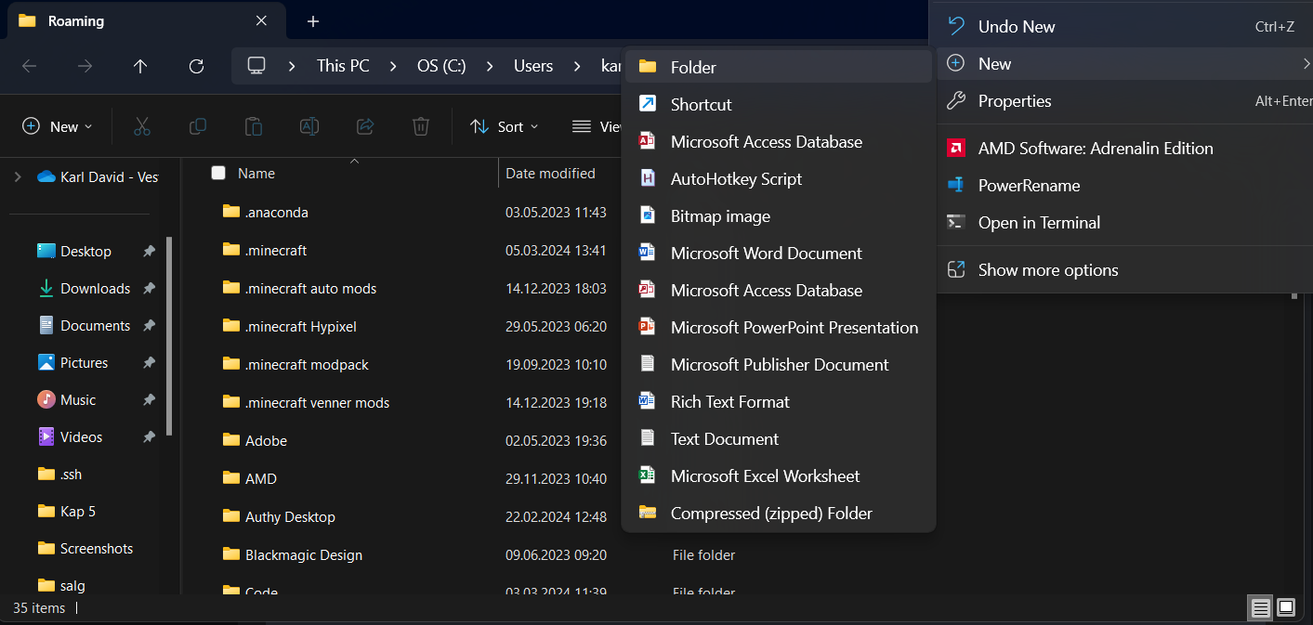Choose Shortcut from the New submenu
This screenshot has height=625, width=1313.
click(x=779, y=104)
